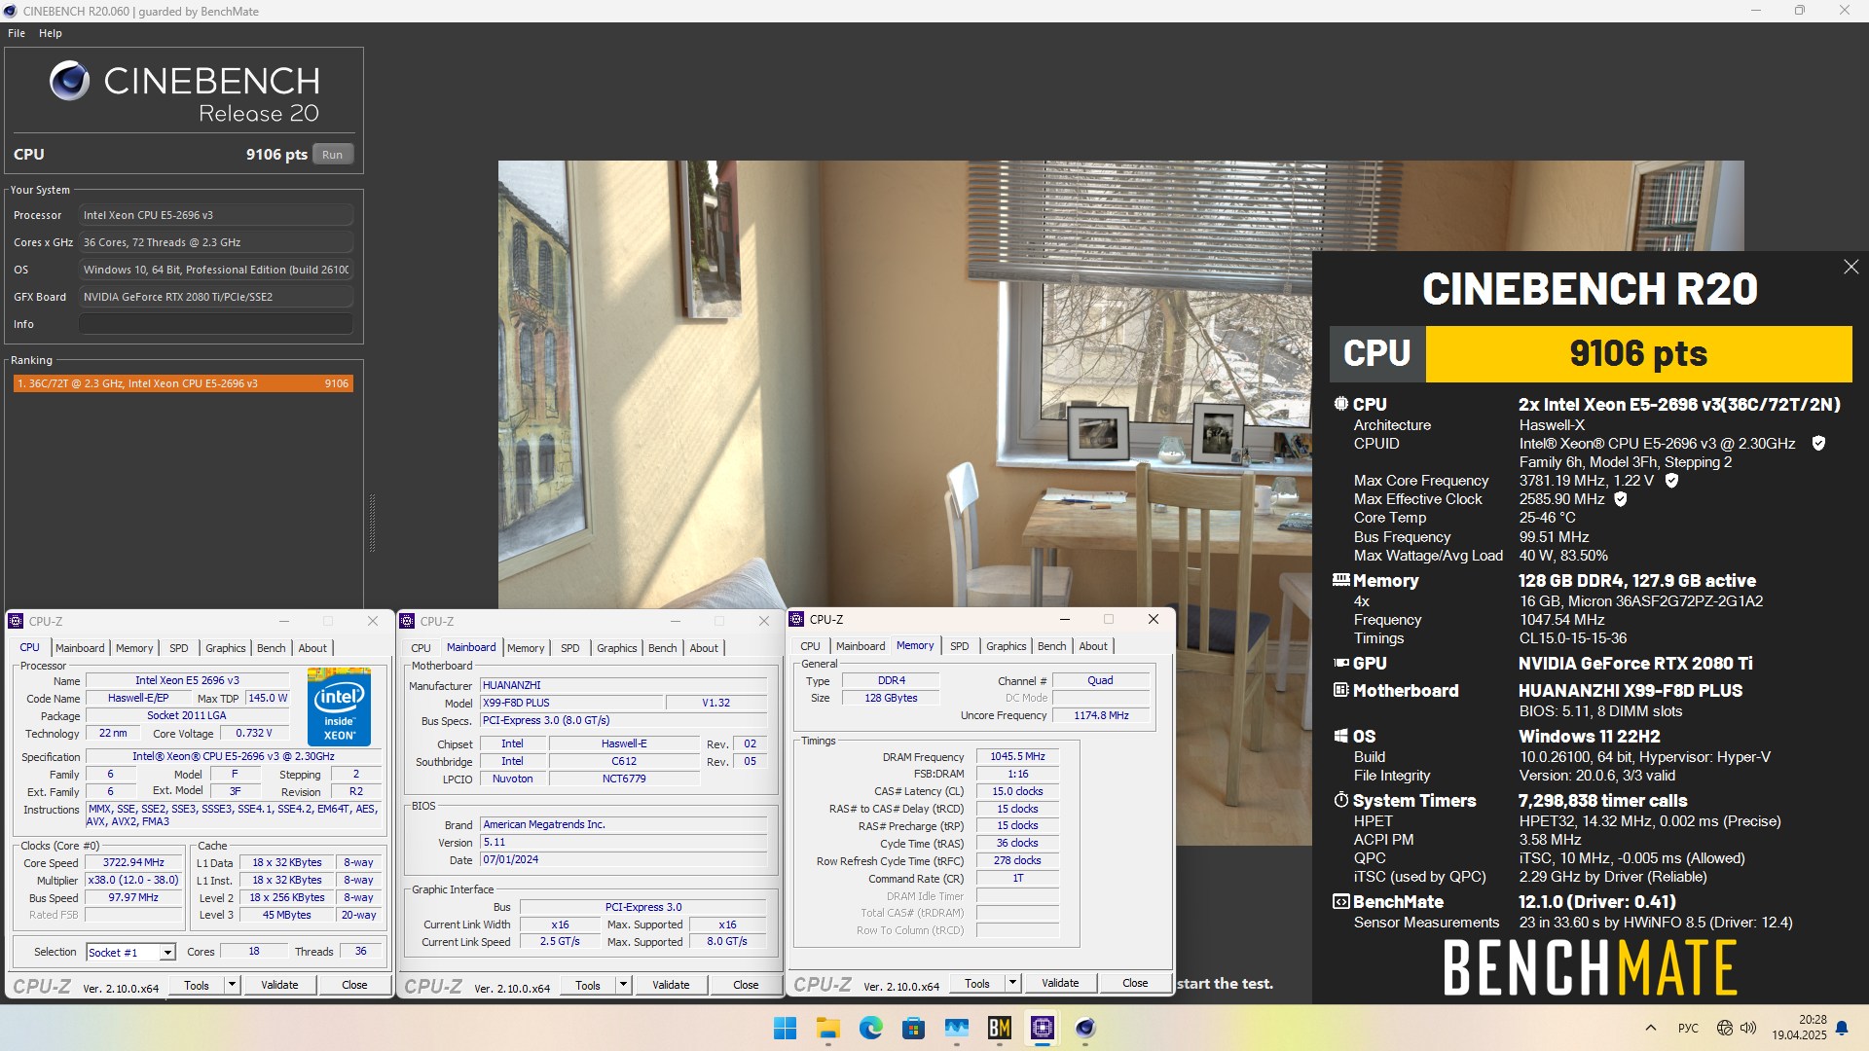Click Validate in Memory window
The width and height of the screenshot is (1869, 1051).
tap(1060, 983)
